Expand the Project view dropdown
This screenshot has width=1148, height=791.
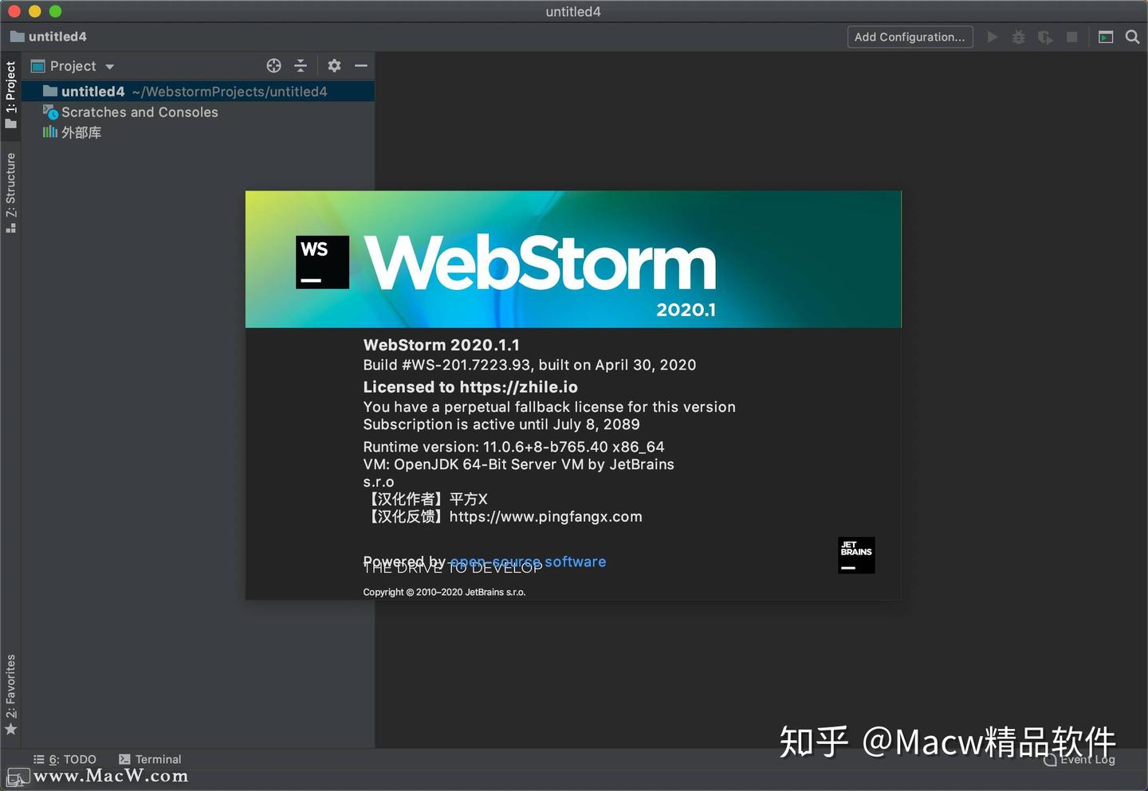click(x=110, y=66)
